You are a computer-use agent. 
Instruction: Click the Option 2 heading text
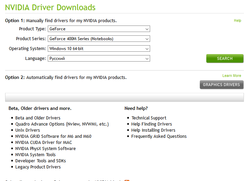tap(66, 78)
